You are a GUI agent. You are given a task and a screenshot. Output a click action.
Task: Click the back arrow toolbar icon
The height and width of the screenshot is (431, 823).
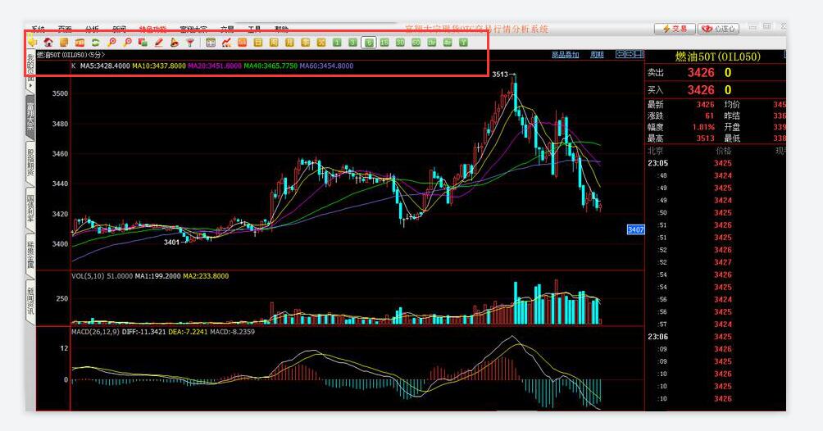tap(32, 42)
